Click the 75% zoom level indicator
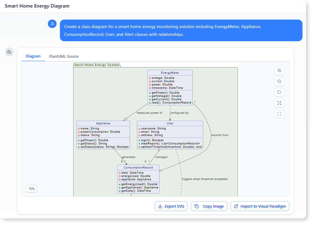Viewport: 313px width, 226px height. (31, 189)
